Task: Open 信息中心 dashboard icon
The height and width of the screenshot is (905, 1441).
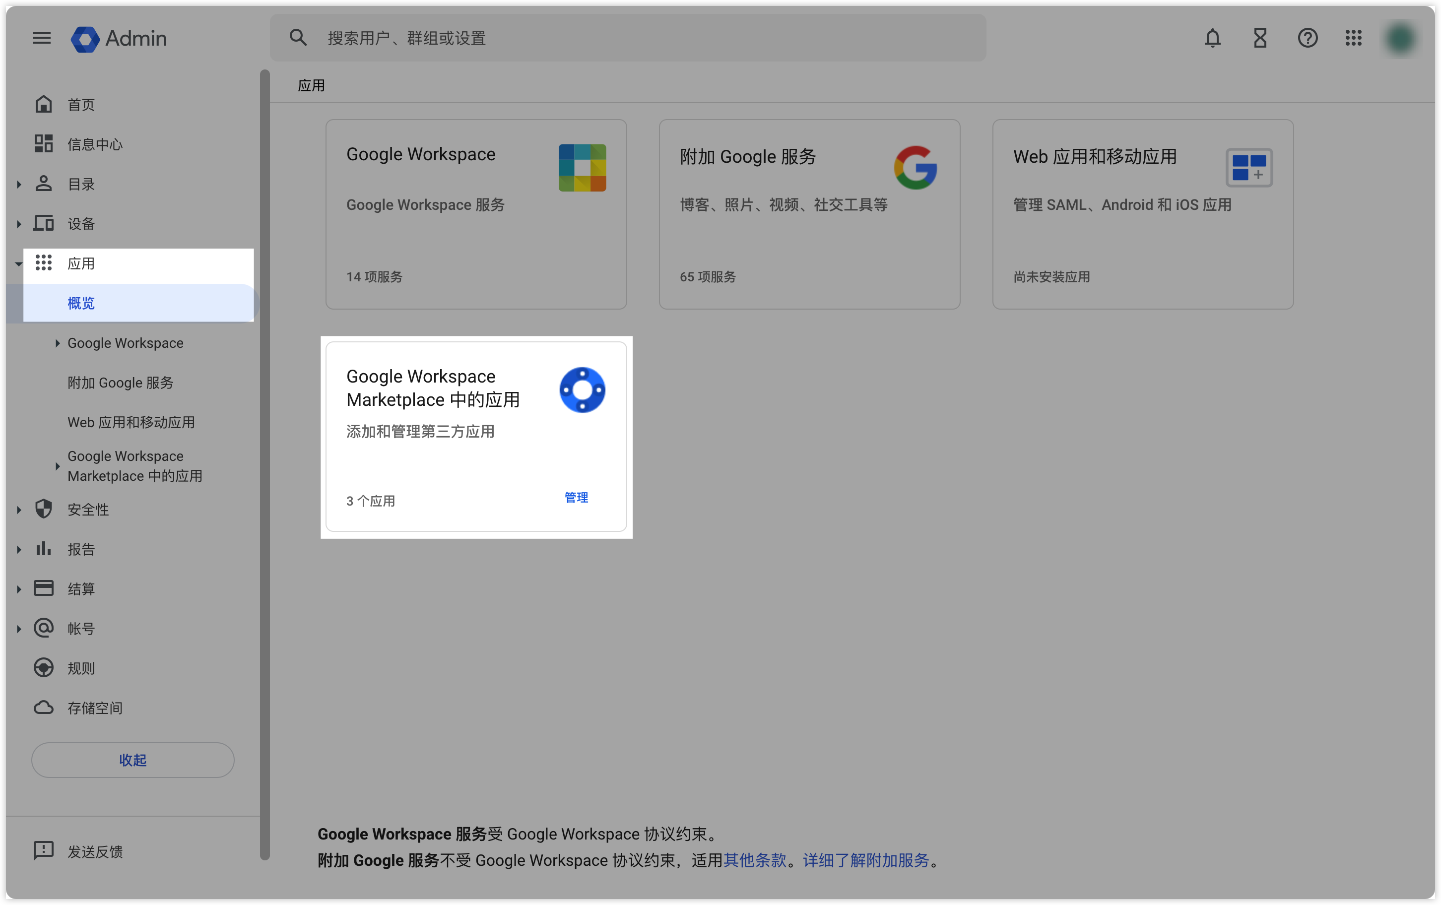Action: [x=44, y=143]
